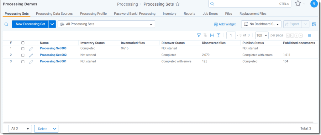Click the row height toggle icon
The height and width of the screenshot is (135, 321).
(218, 35)
